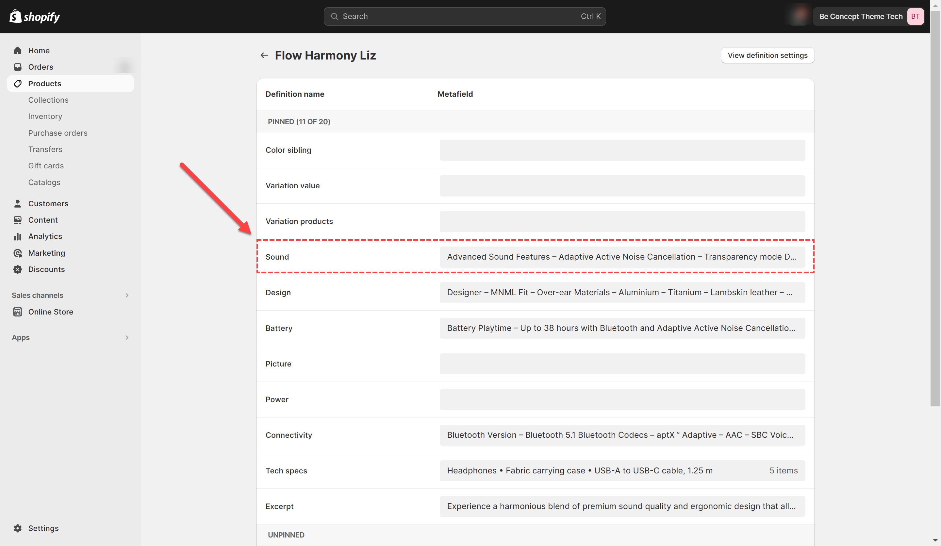Image resolution: width=941 pixels, height=546 pixels.
Task: Click the scrollbar down arrow
Action: point(935,540)
